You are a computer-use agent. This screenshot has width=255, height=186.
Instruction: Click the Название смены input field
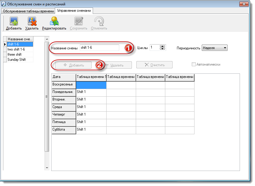99,48
